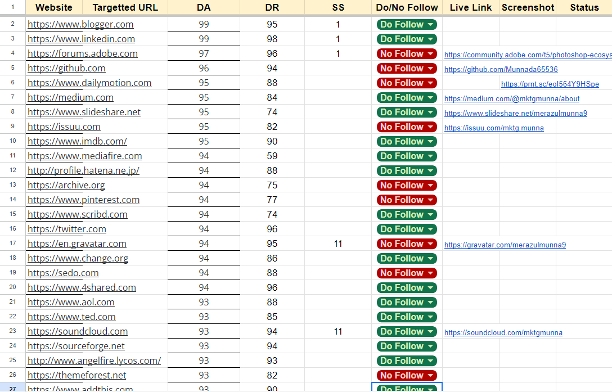Open the issuu.com/mktg.munna live link

(x=494, y=128)
